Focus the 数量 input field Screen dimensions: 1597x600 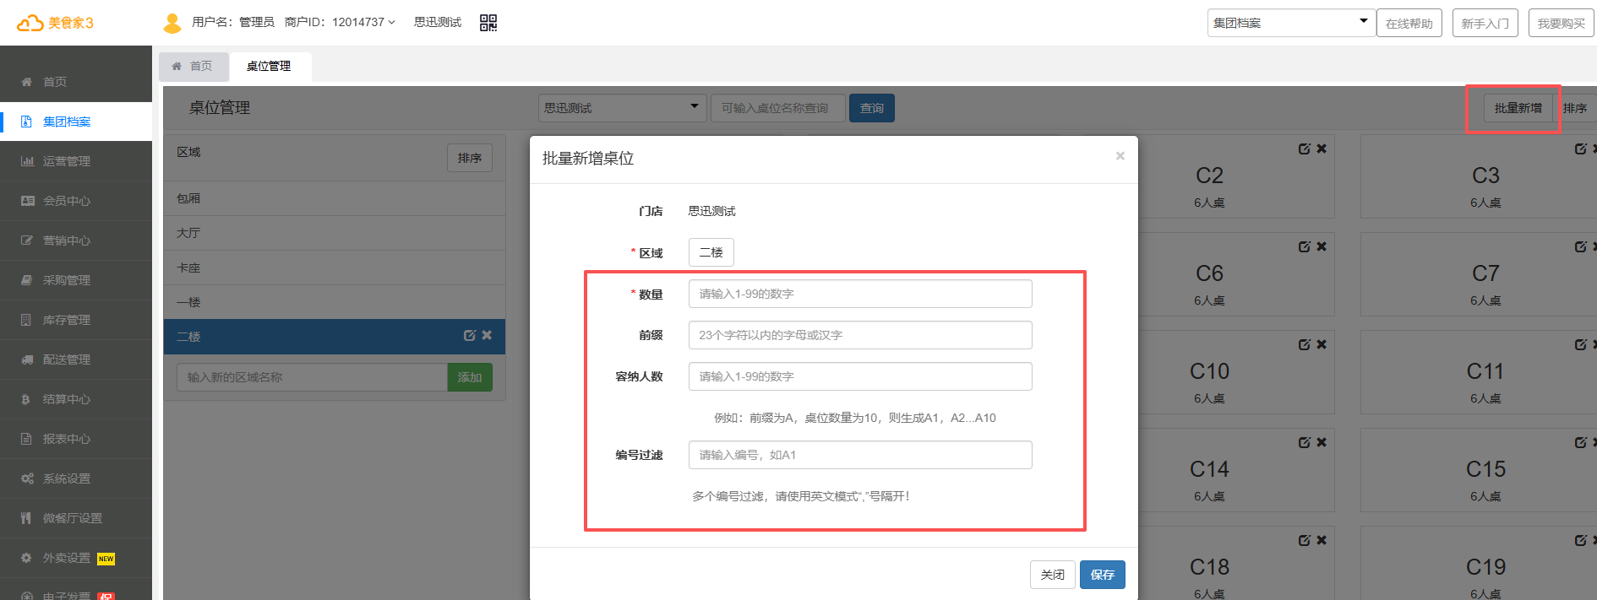[859, 294]
